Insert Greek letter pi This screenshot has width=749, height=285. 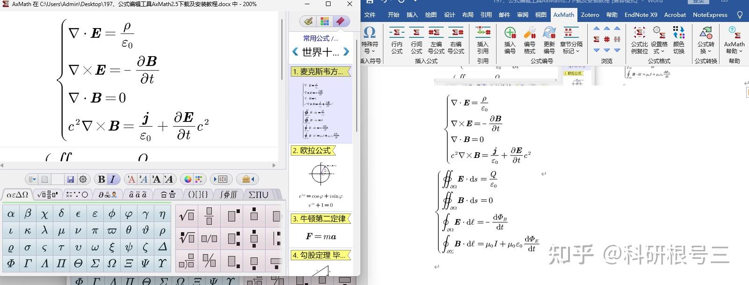pos(95,230)
